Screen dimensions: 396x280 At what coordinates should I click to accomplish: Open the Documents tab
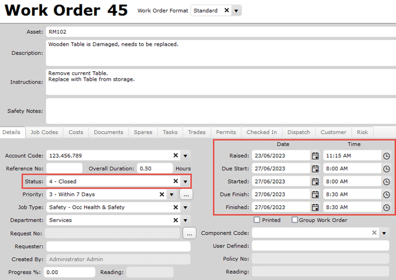point(108,133)
